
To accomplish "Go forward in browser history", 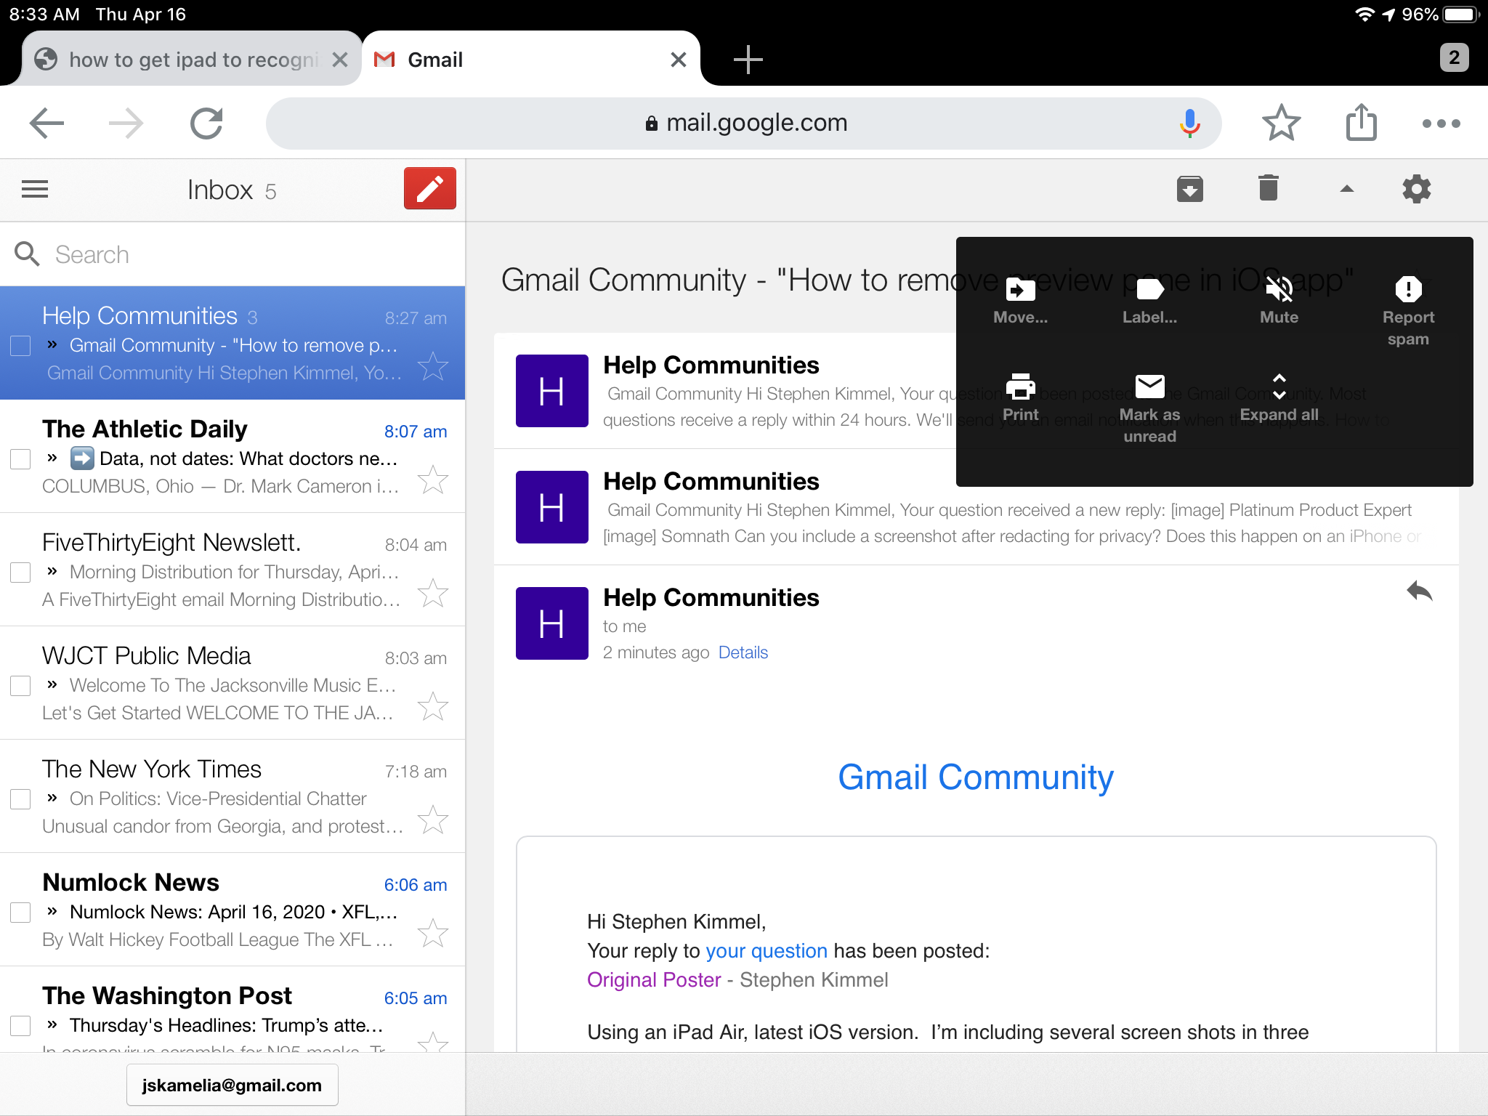I will pyautogui.click(x=126, y=124).
